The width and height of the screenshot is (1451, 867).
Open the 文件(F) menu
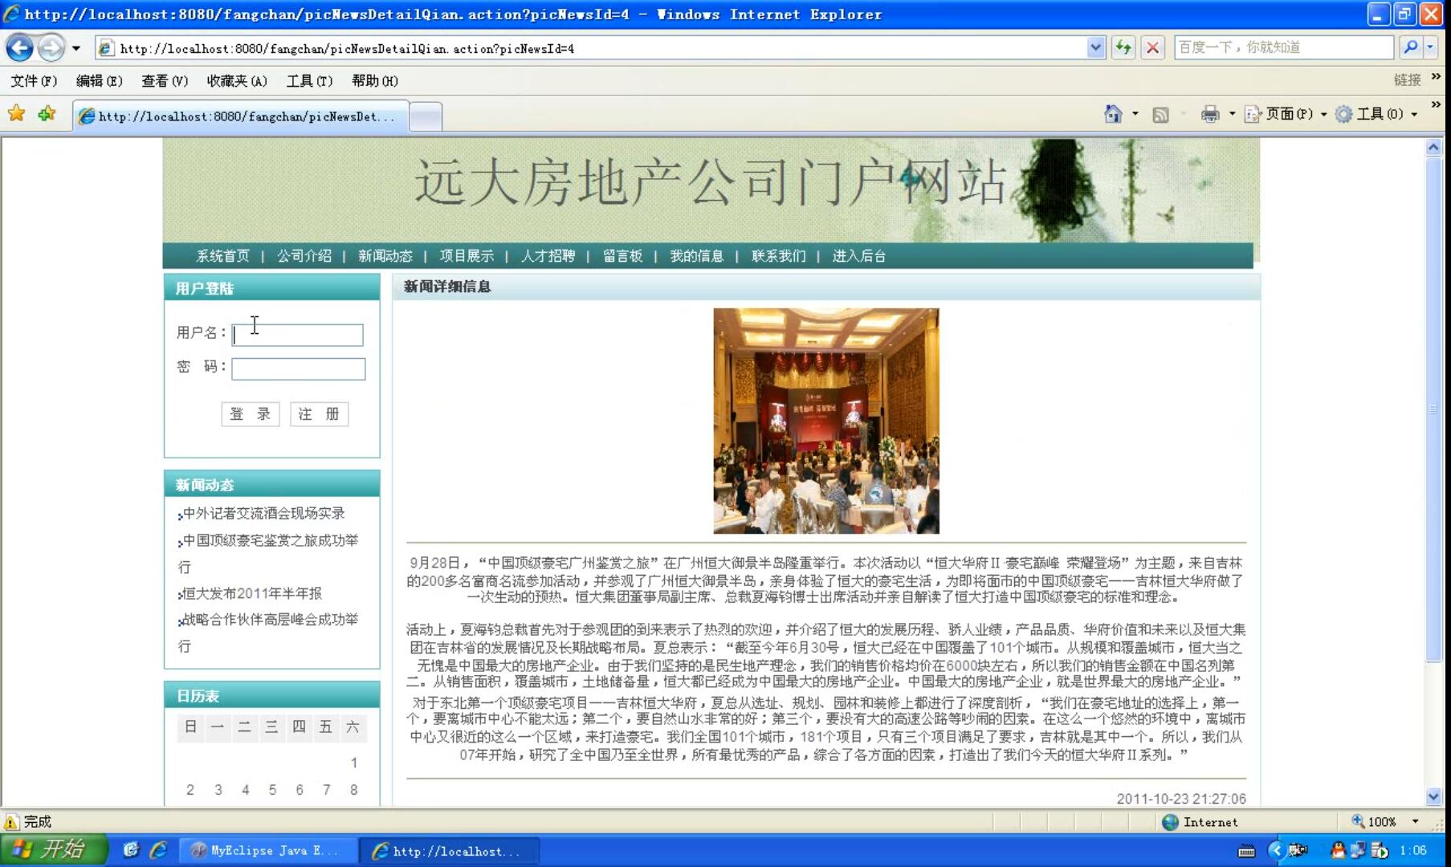(x=34, y=80)
